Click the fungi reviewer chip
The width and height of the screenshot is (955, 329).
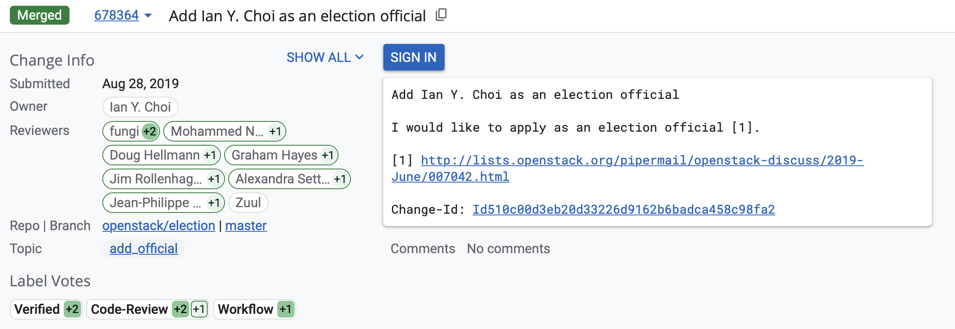(124, 131)
